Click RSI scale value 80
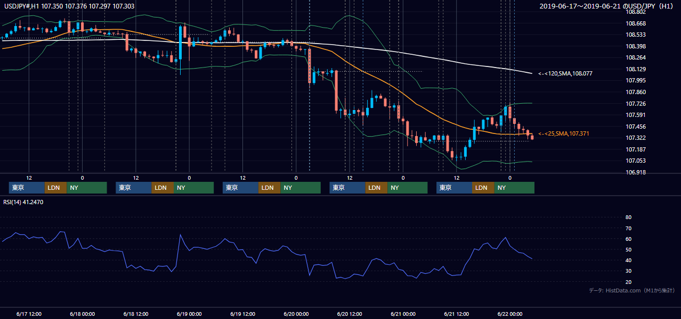 (628, 217)
